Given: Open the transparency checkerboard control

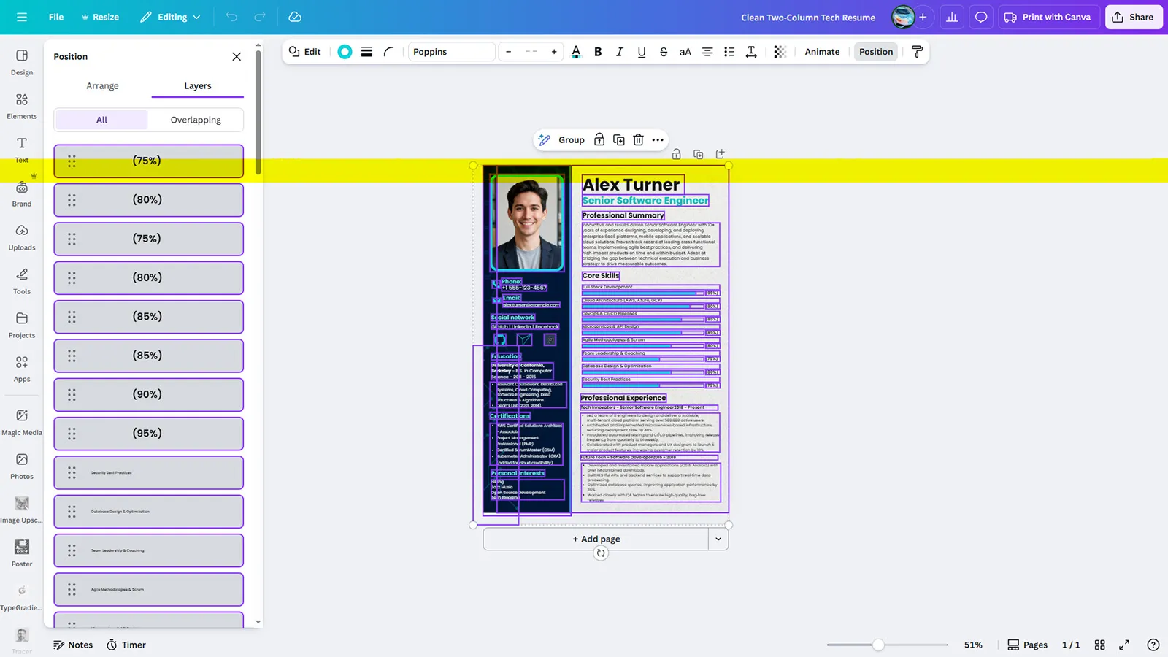Looking at the screenshot, I should pyautogui.click(x=780, y=52).
